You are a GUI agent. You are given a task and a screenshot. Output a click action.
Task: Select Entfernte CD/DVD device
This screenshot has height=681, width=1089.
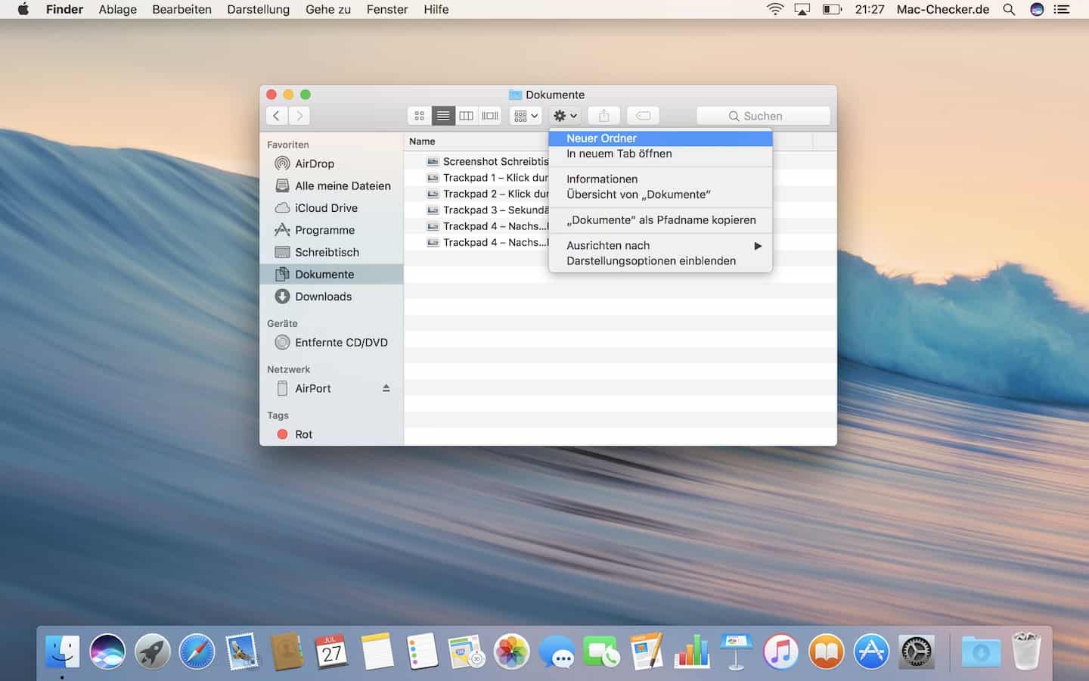coord(331,343)
